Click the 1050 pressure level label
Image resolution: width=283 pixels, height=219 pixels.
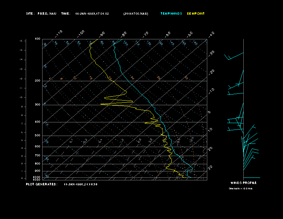click(x=37, y=180)
